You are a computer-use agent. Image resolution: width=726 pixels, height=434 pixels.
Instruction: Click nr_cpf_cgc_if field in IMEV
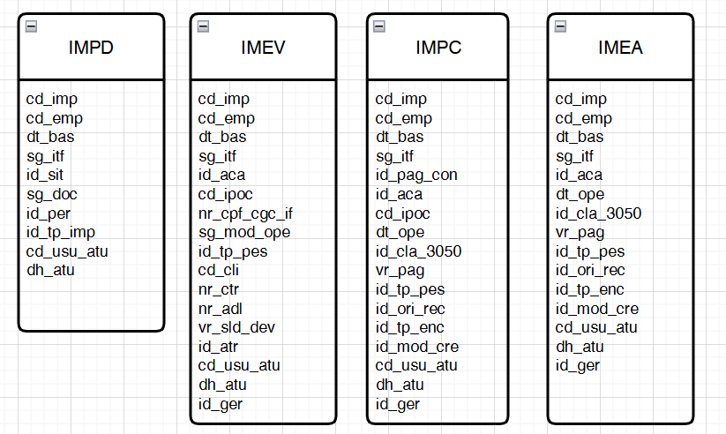(x=244, y=213)
